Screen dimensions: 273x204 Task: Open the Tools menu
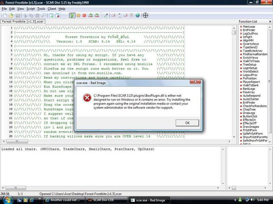pyautogui.click(x=41, y=8)
